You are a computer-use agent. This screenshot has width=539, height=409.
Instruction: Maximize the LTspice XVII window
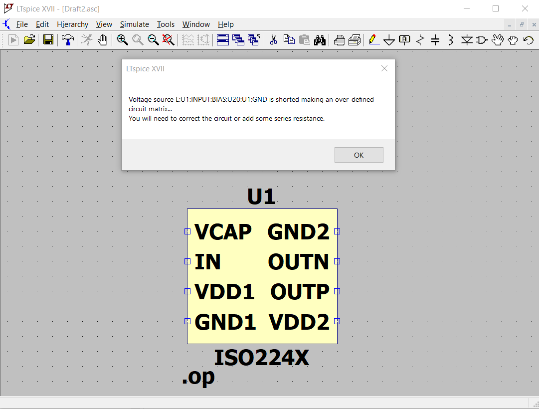(x=495, y=8)
